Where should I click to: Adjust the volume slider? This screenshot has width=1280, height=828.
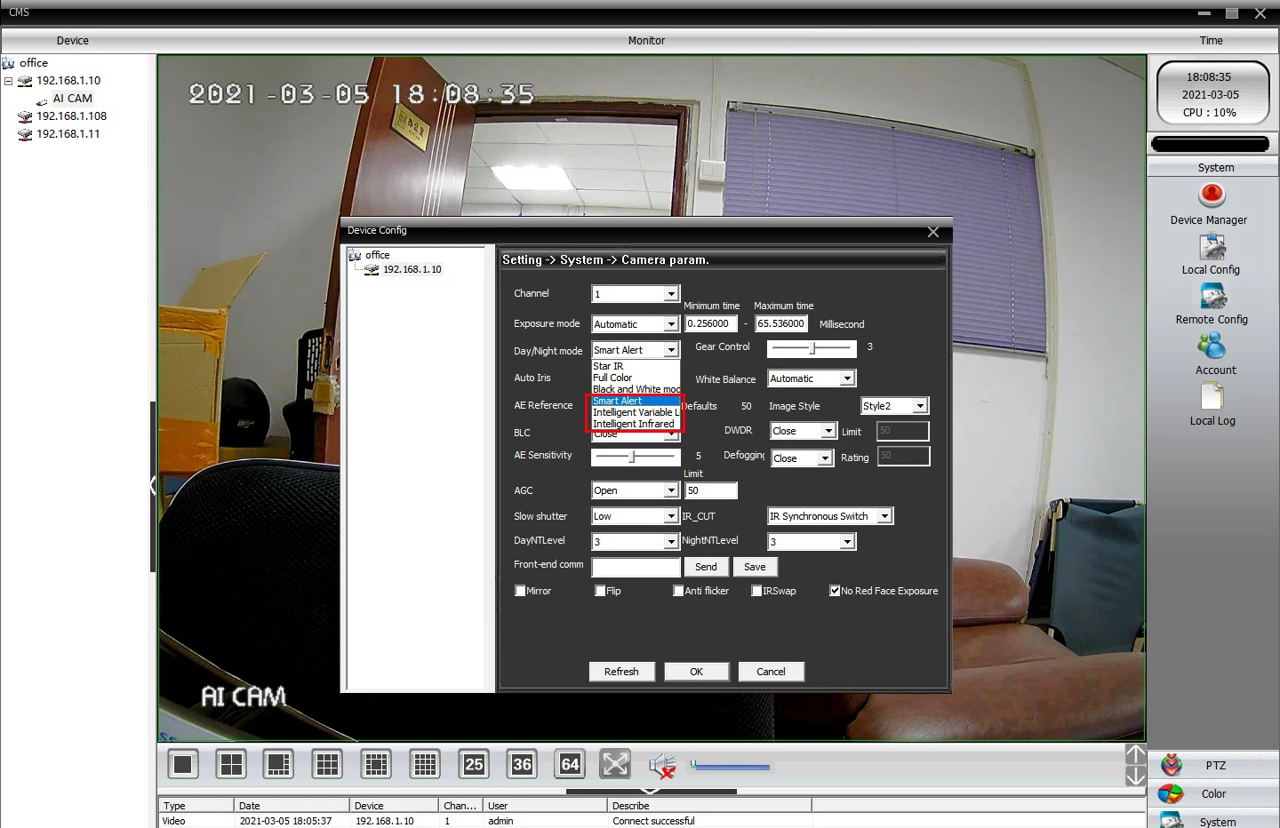click(730, 766)
